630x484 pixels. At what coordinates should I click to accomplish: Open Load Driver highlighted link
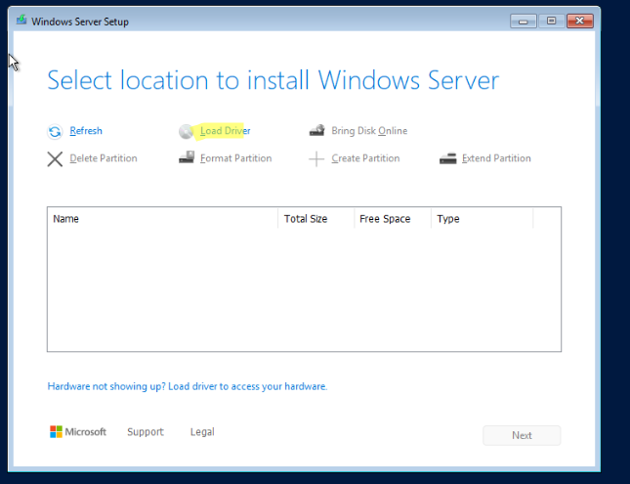(225, 131)
